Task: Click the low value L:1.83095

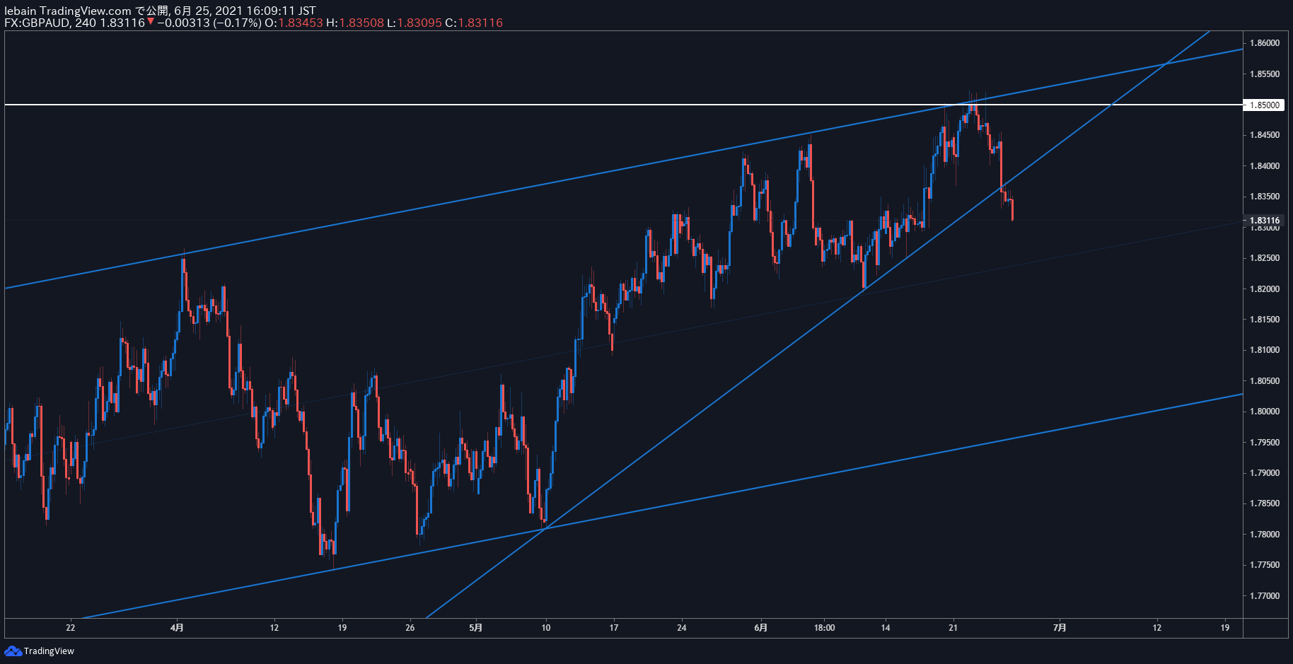Action: (x=414, y=23)
